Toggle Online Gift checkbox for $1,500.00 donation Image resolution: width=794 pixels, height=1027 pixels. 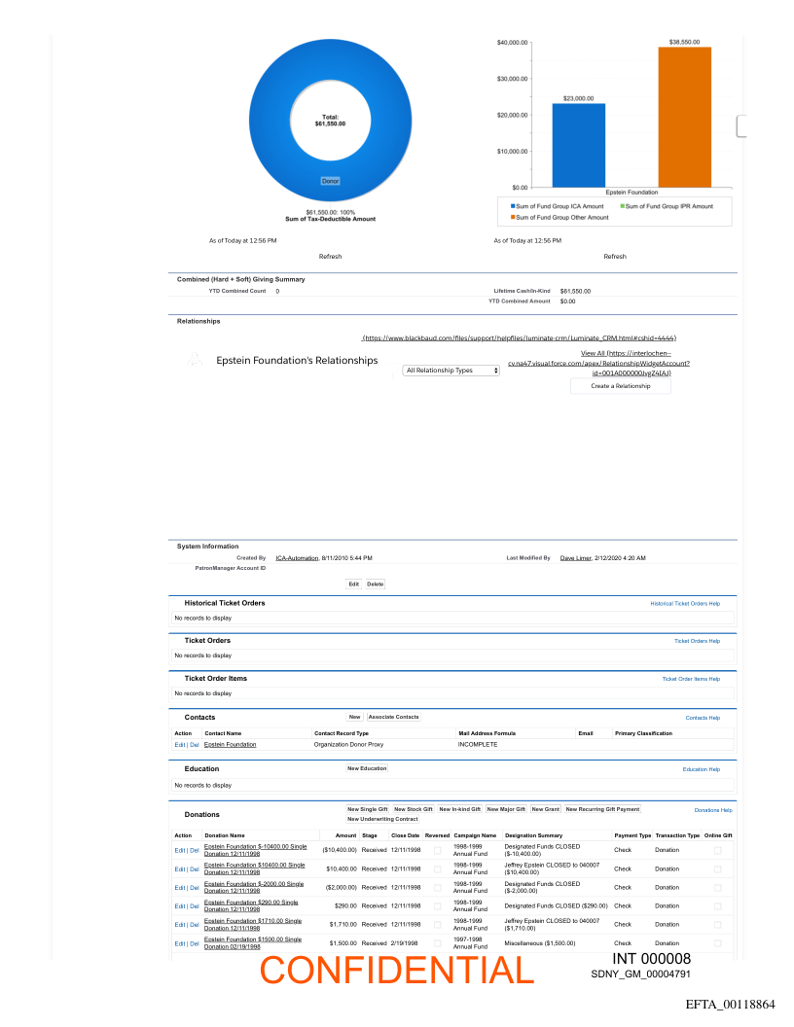point(718,943)
